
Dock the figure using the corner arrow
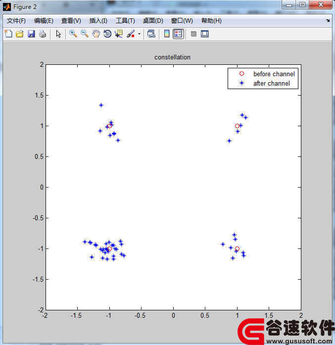(328, 20)
